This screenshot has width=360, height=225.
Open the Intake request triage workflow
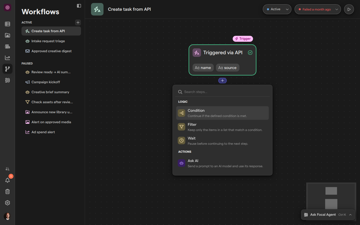pos(51,41)
